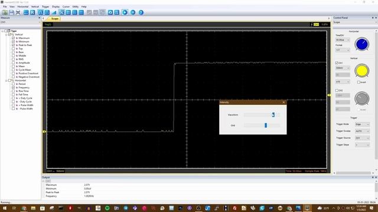Open the Format dropdown

343,50
